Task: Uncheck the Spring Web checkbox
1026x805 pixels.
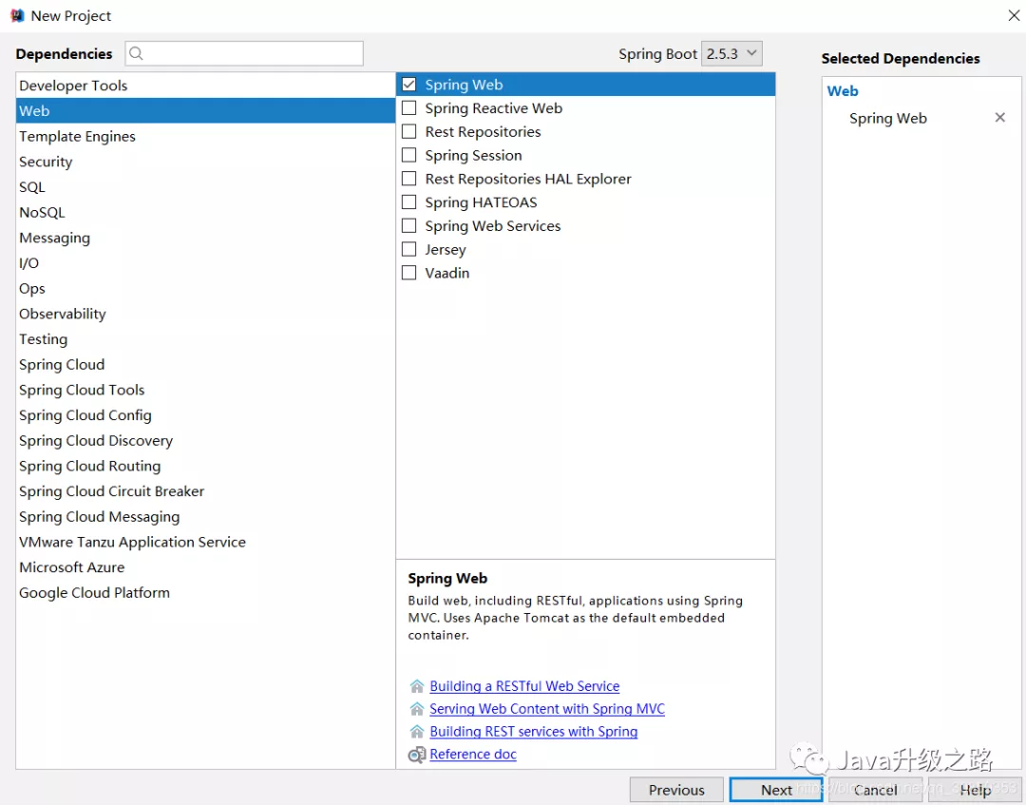Action: pos(408,85)
